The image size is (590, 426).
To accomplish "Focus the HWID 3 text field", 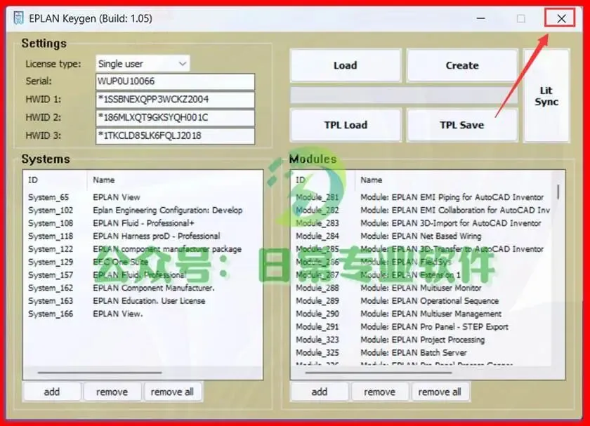I will pos(176,135).
